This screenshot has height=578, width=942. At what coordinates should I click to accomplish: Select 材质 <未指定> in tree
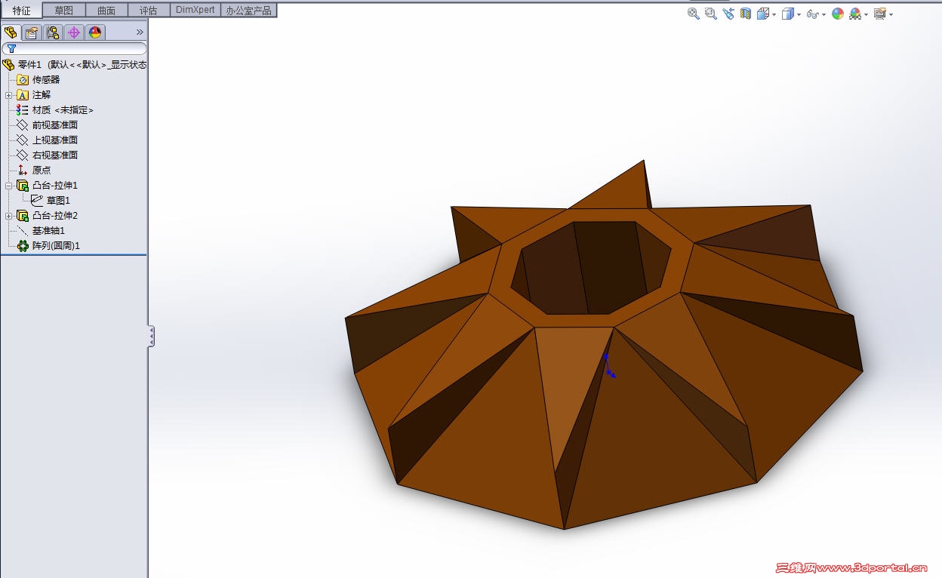[63, 110]
